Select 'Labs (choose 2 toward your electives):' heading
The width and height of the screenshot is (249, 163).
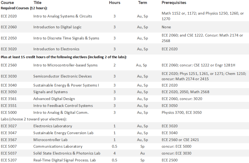(x=34, y=119)
